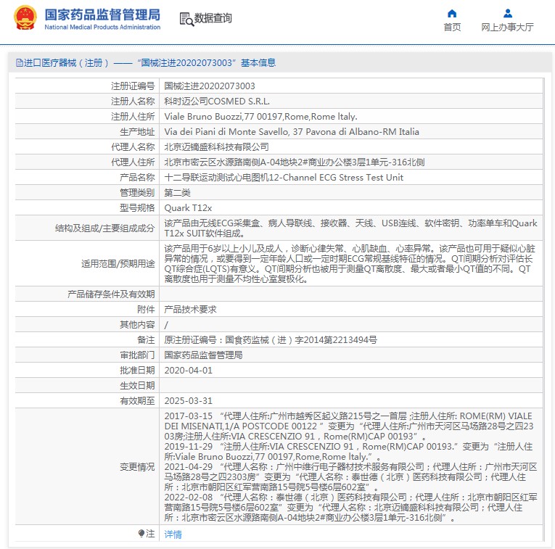The image size is (555, 549).
Task: Open the 详情 link
Action: point(173,534)
